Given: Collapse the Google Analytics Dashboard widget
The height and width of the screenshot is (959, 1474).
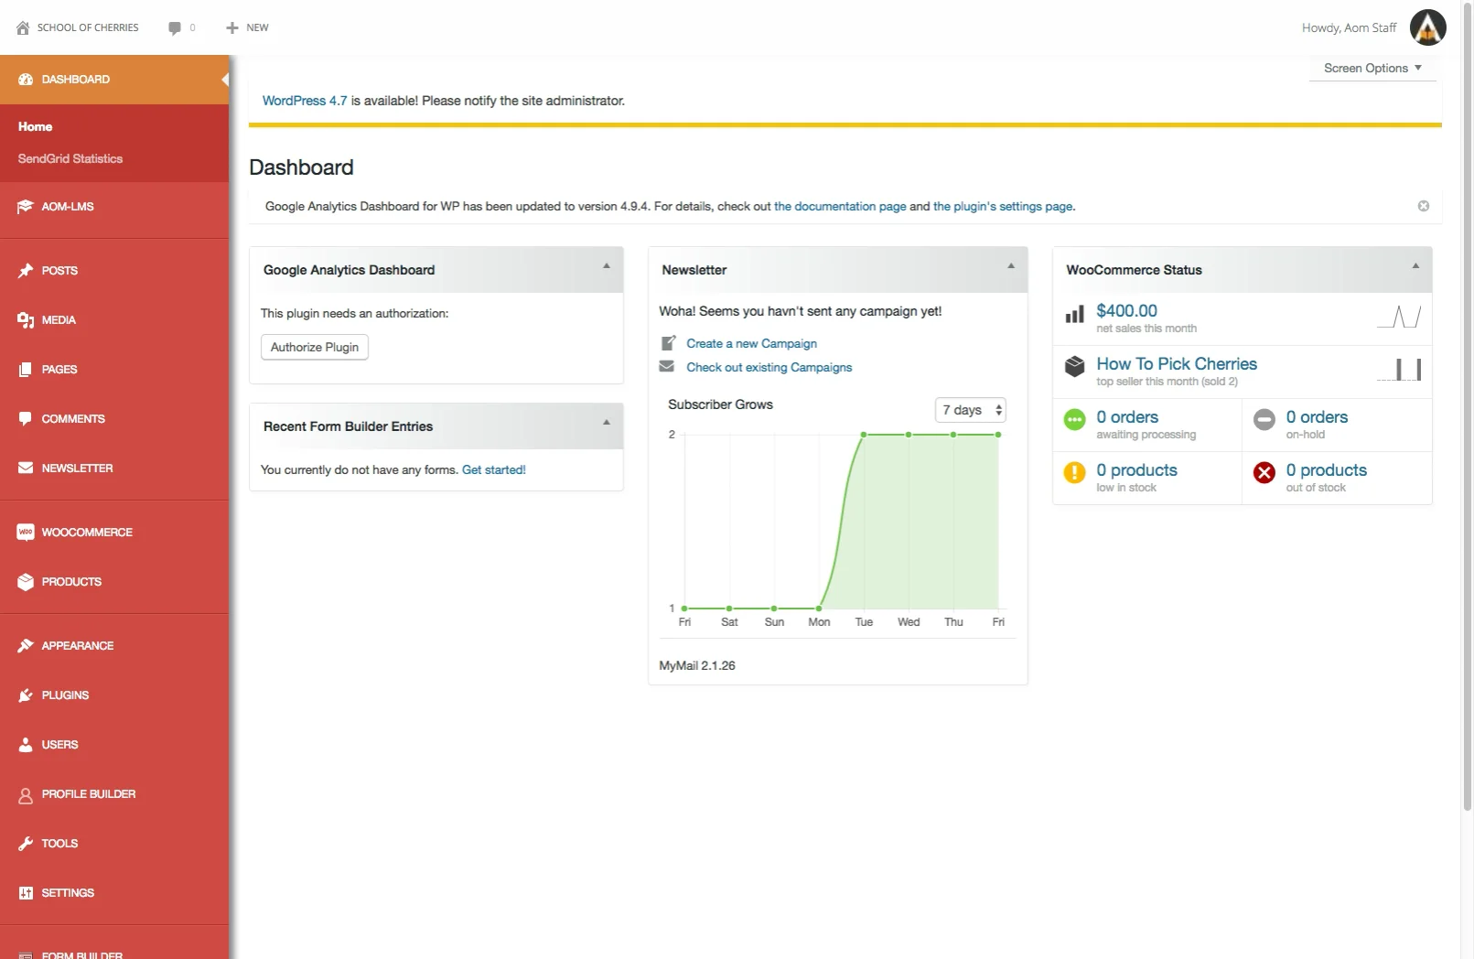Looking at the screenshot, I should pos(607,268).
